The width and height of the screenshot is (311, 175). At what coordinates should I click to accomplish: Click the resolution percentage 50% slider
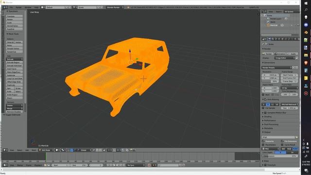click(270, 81)
